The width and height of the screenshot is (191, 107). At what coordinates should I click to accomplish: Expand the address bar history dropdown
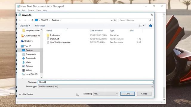pyautogui.click(x=112, y=20)
